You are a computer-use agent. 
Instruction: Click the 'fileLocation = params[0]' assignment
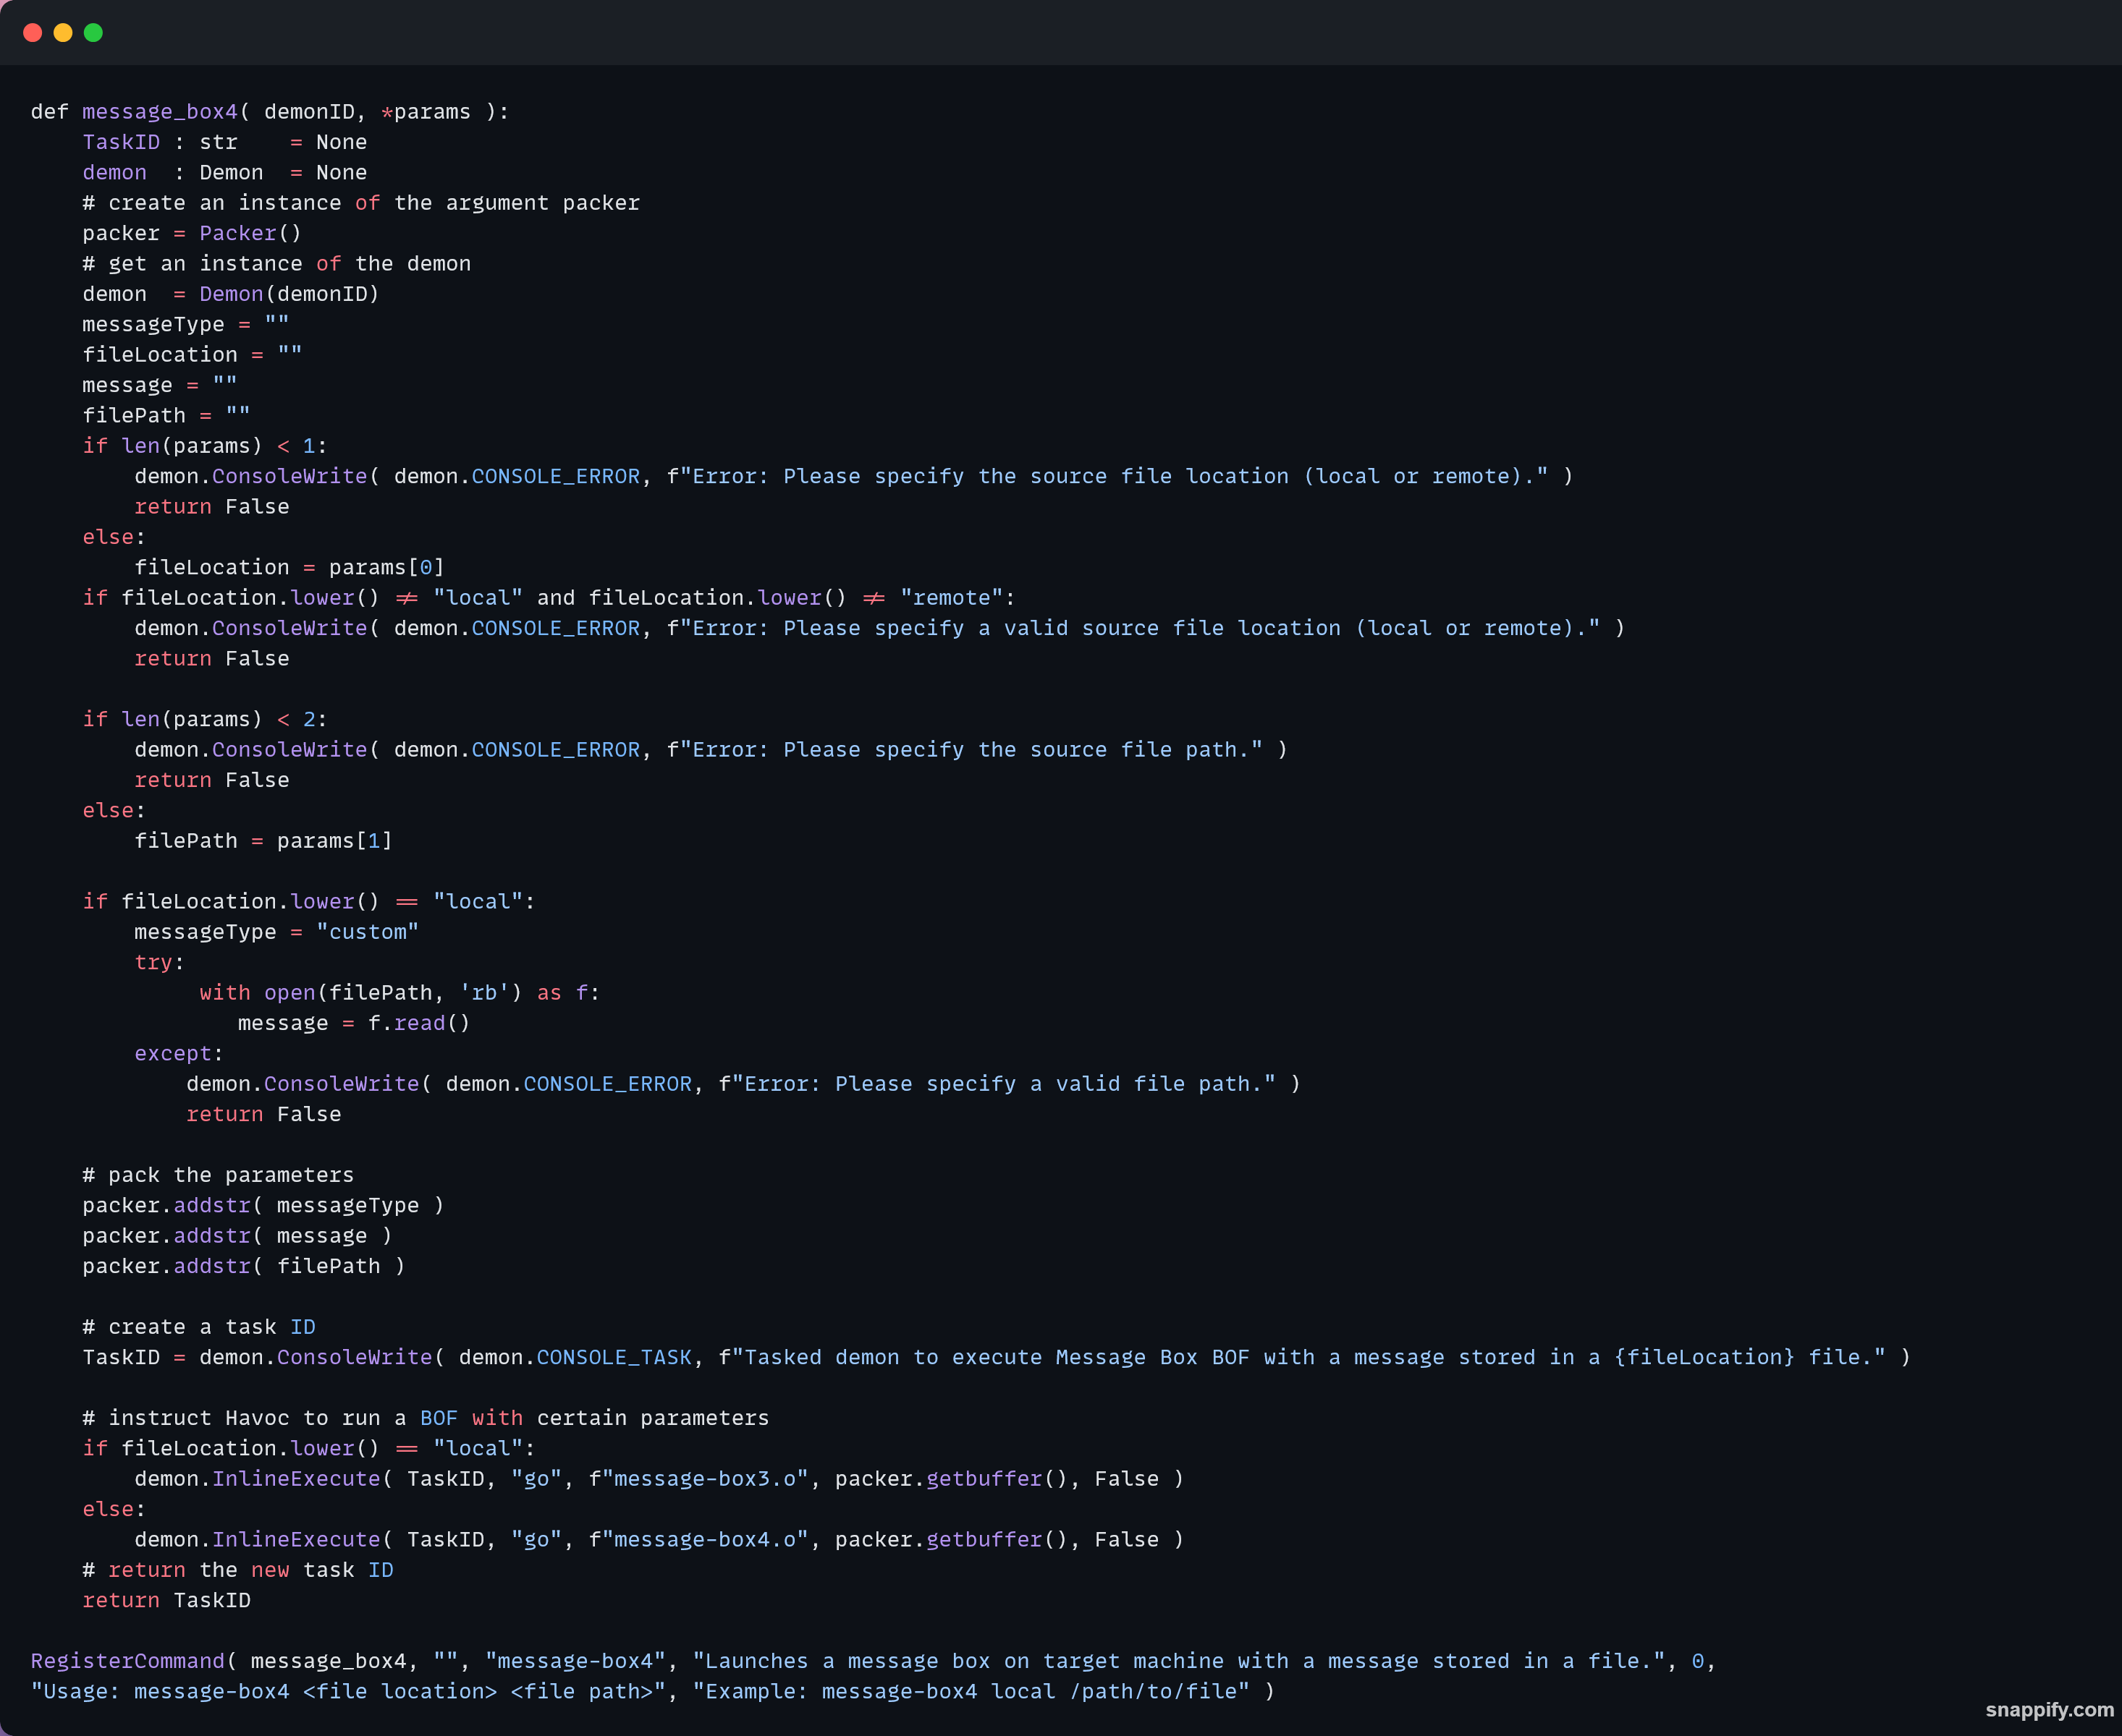coord(289,567)
